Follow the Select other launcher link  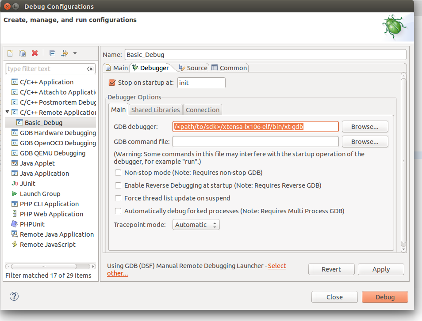[x=277, y=265]
